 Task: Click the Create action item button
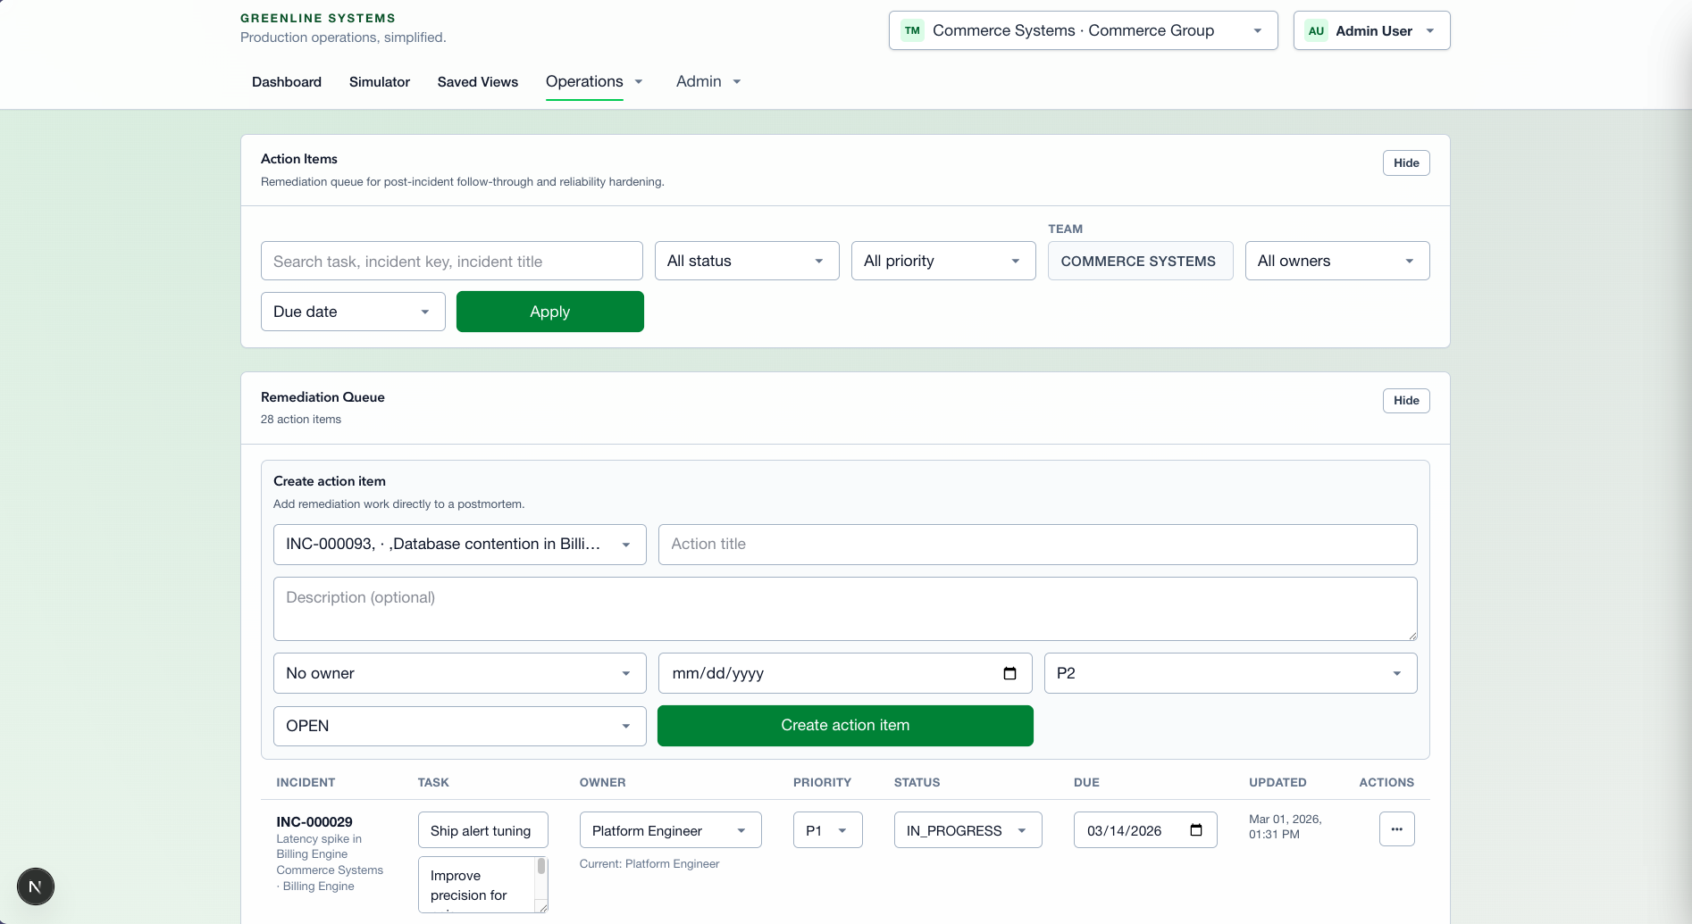click(844, 726)
